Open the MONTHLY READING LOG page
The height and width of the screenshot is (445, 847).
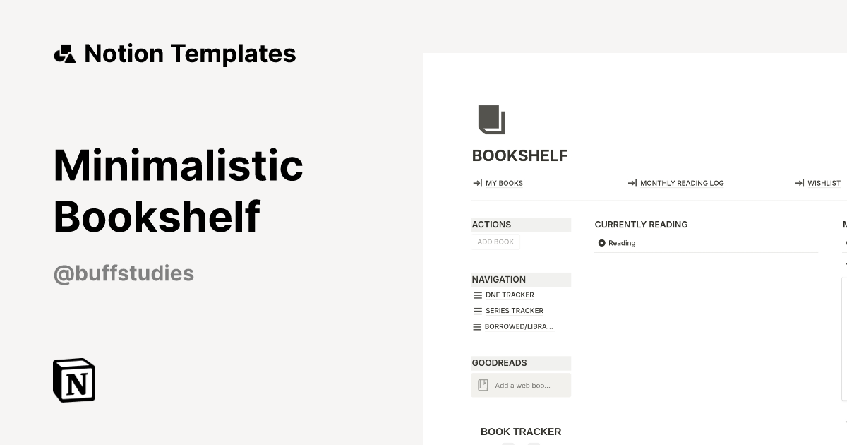tap(682, 183)
